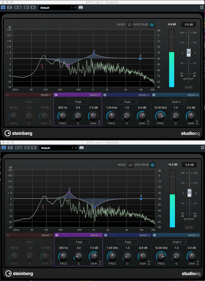This screenshot has height=281, width=205.
Task: Click the 0.6 dB output value field in GTR 2
Action: coord(189,24)
